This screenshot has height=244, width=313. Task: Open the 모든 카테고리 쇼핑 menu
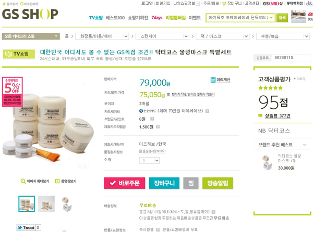31,36
